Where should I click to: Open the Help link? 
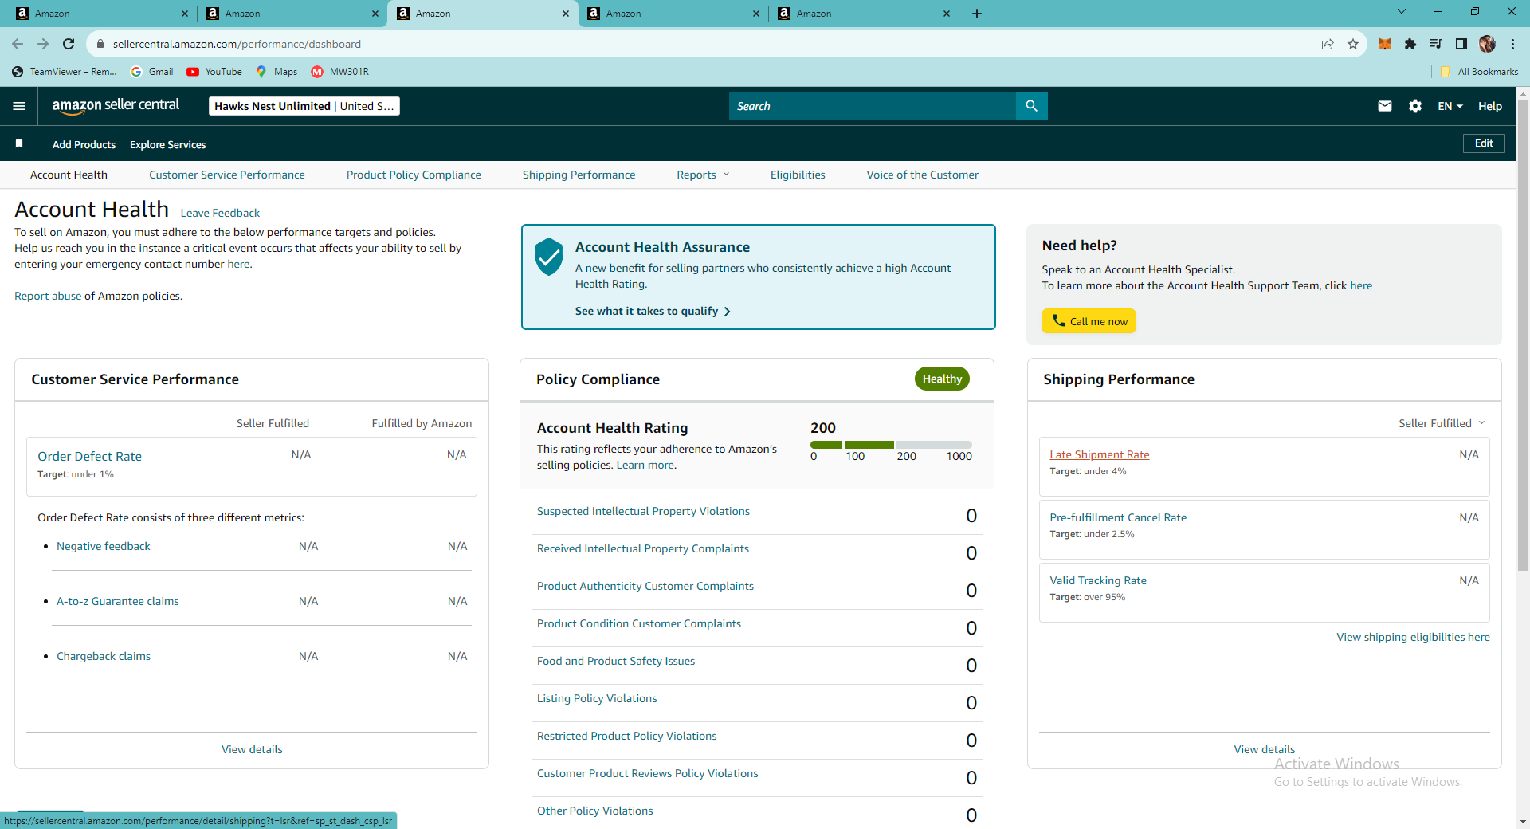click(x=1490, y=106)
